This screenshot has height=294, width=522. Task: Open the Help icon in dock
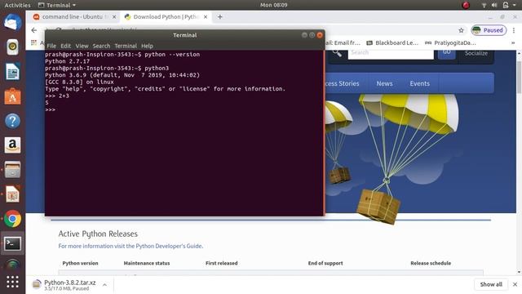(13, 121)
